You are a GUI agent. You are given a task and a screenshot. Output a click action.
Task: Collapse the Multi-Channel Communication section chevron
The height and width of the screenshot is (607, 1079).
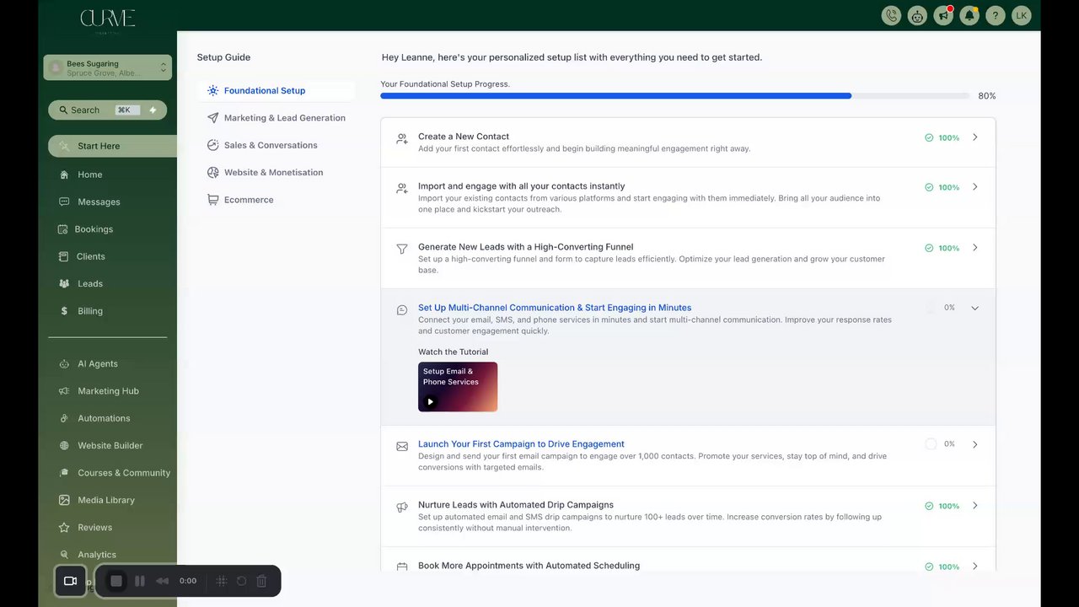tap(975, 308)
